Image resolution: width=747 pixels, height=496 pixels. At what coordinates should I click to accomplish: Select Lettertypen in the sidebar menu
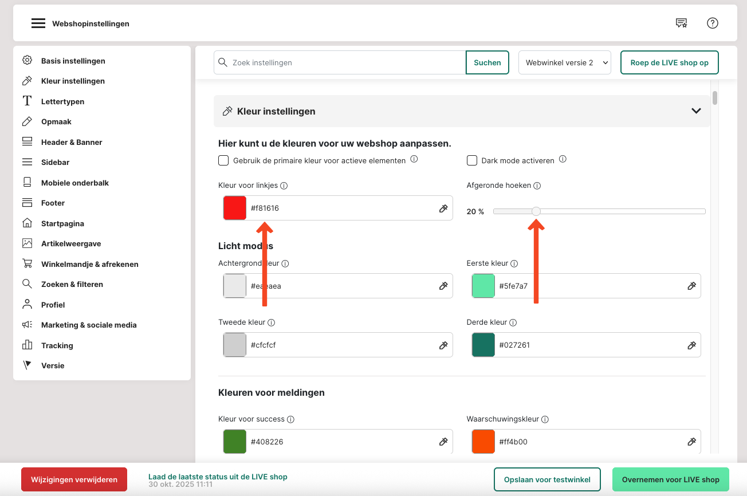coord(62,101)
